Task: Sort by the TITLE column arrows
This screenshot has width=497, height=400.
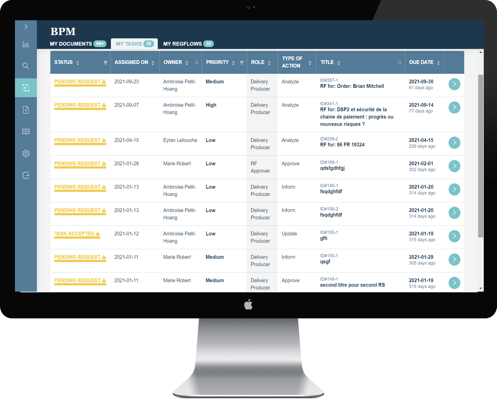Action: coord(339,63)
